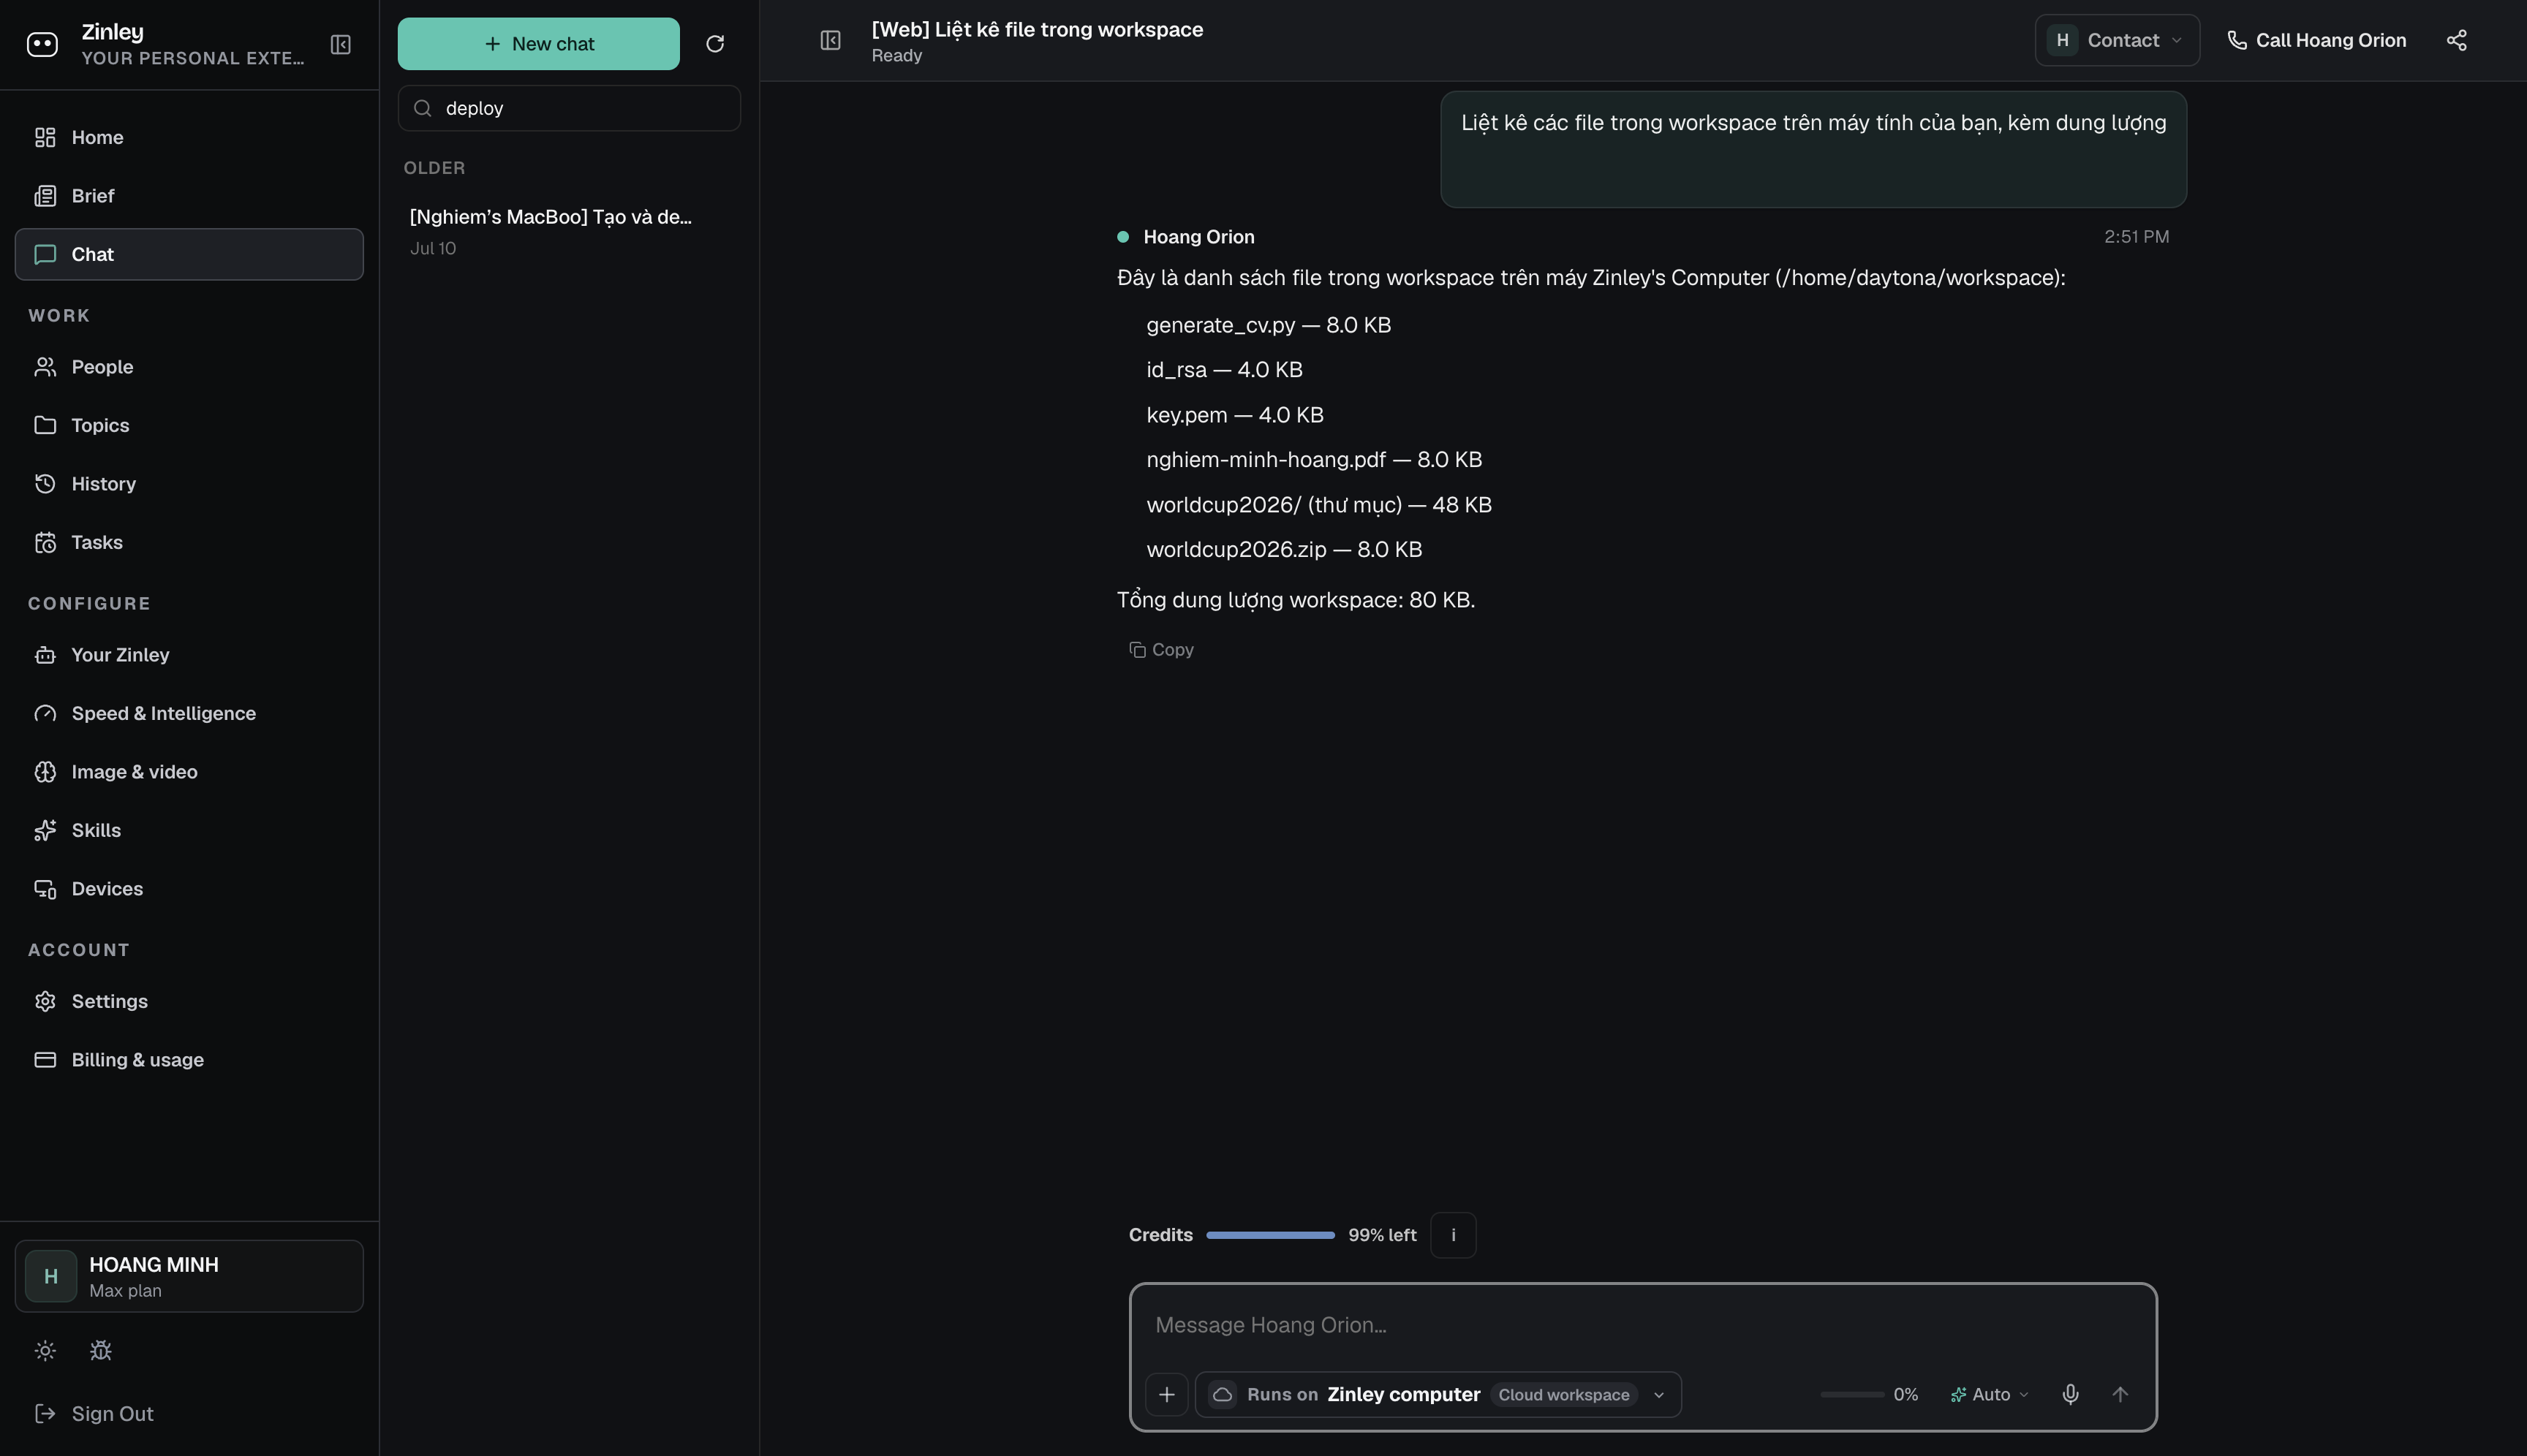Open the Nghiem's MacBoo chat from Jul 10
This screenshot has height=1456, width=2527.
pos(569,232)
